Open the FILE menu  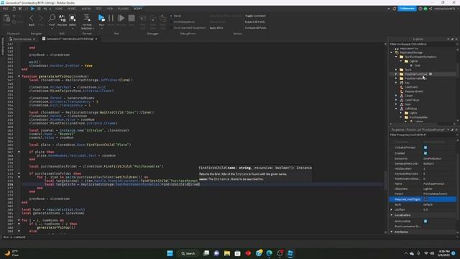click(5, 9)
